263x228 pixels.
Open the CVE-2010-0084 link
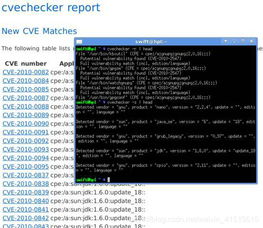[x=26, y=81]
